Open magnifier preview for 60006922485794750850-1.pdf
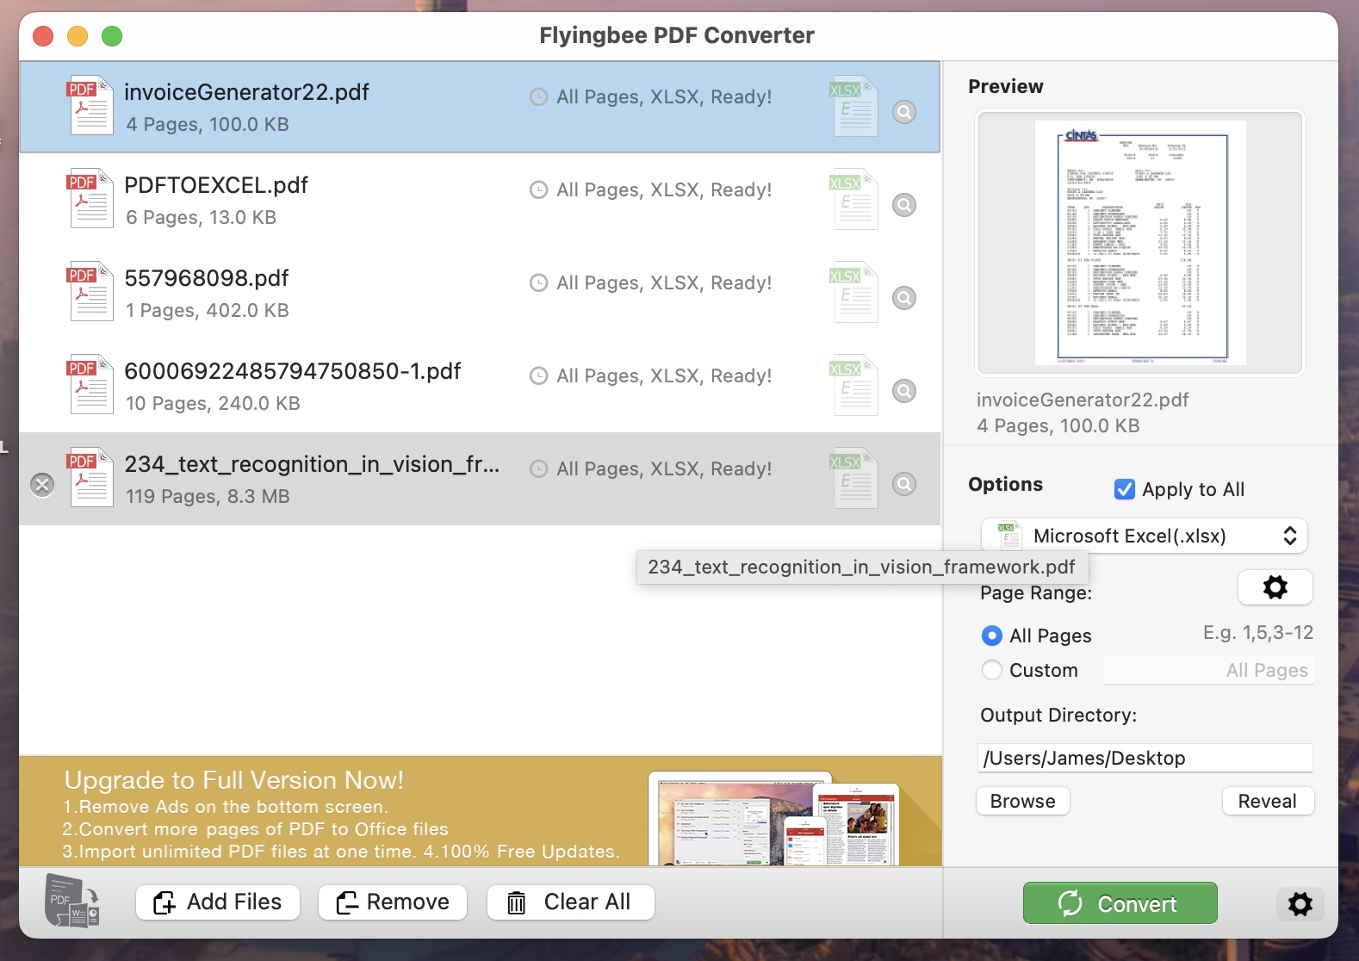Viewport: 1359px width, 961px height. [x=904, y=391]
